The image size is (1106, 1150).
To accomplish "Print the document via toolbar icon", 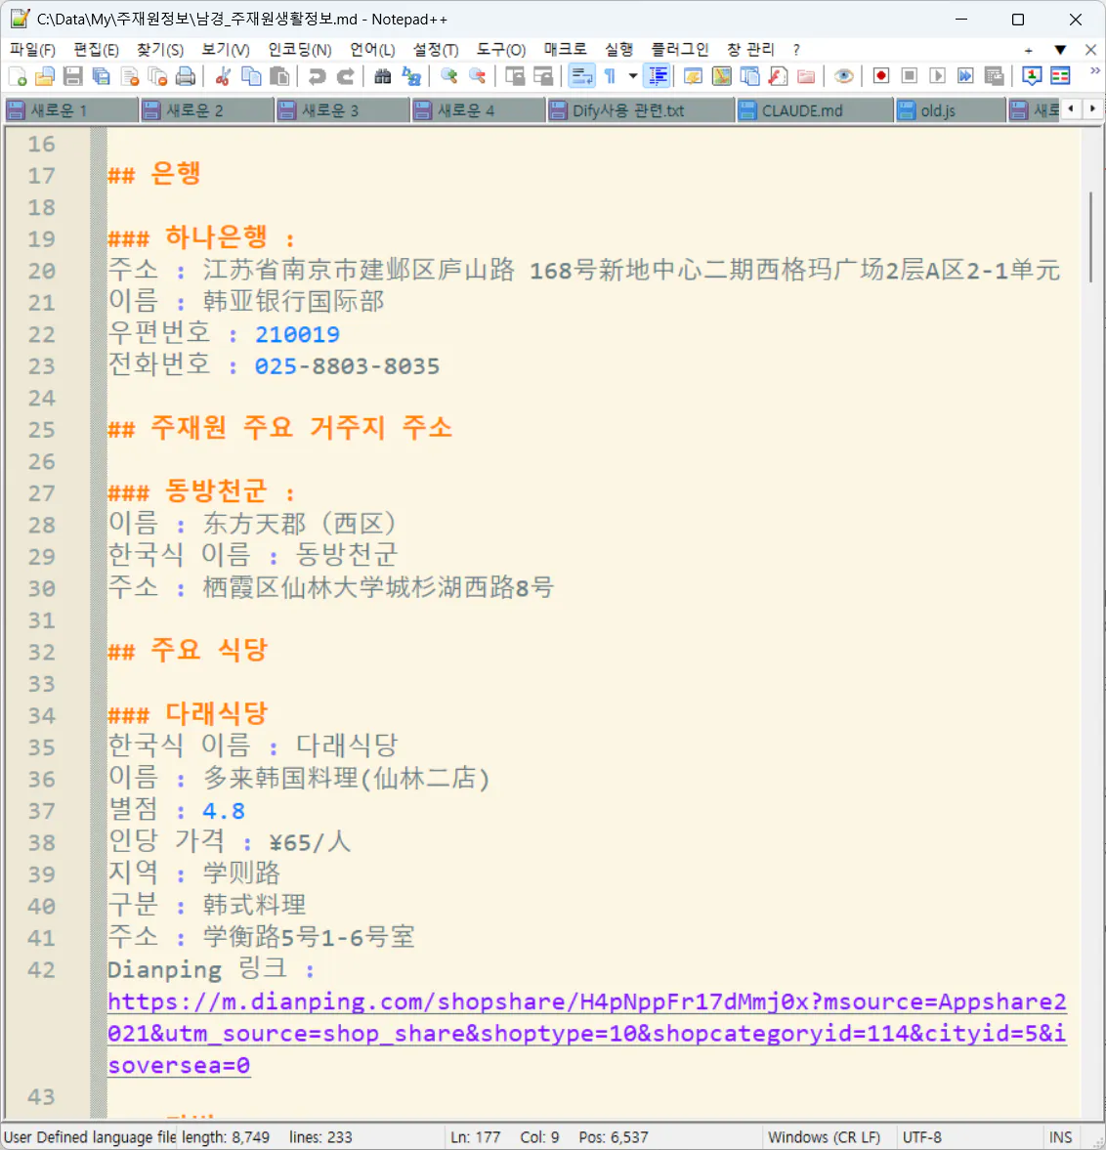I will 186,76.
